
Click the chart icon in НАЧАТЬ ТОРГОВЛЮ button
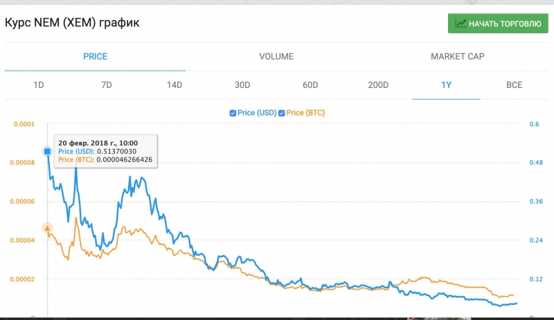[461, 24]
